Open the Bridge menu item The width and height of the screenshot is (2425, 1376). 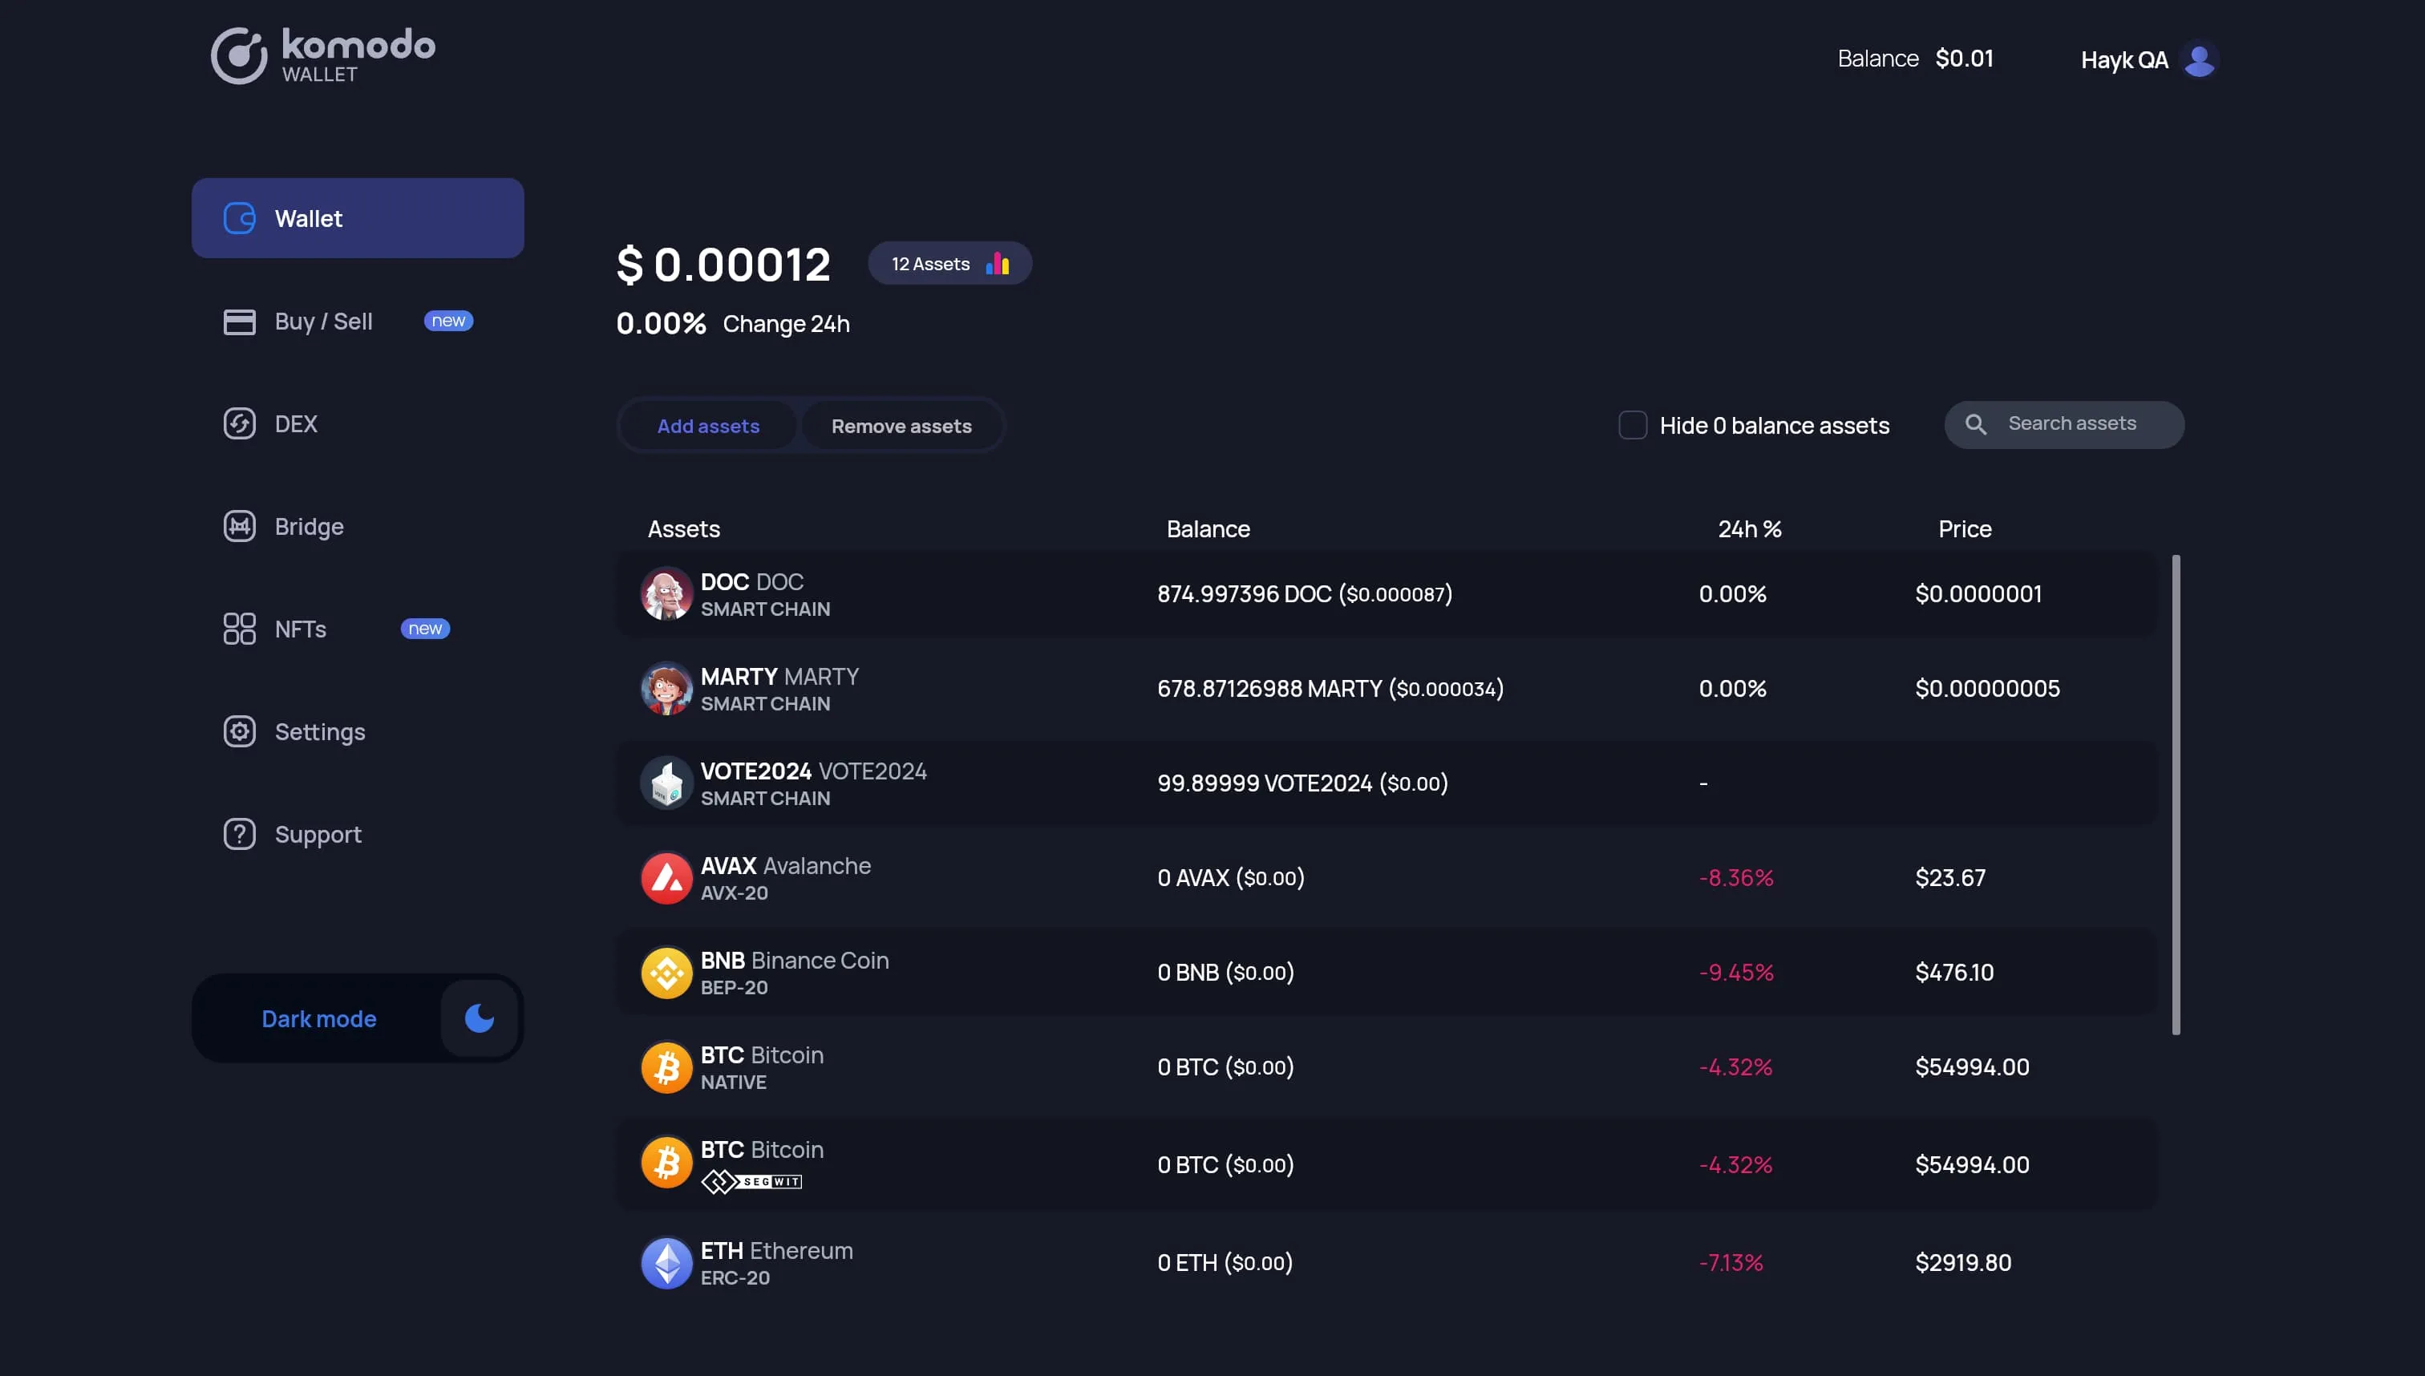coord(357,526)
